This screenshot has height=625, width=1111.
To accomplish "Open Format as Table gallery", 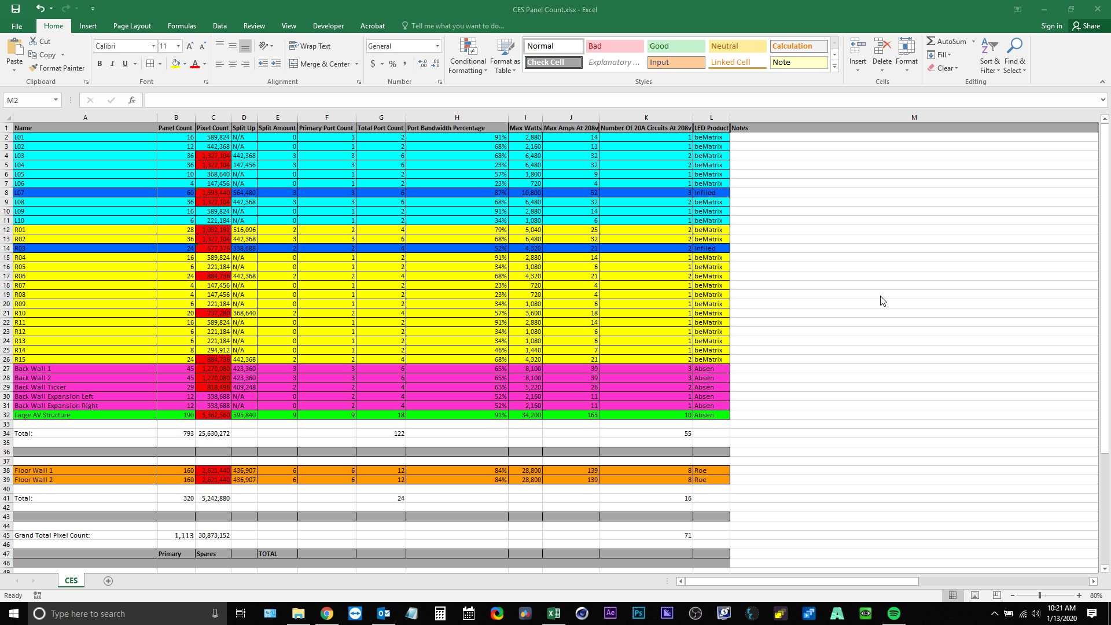I will [x=505, y=56].
